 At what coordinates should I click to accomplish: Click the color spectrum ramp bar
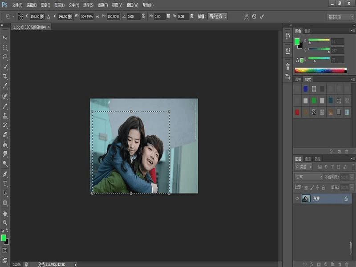(x=320, y=70)
